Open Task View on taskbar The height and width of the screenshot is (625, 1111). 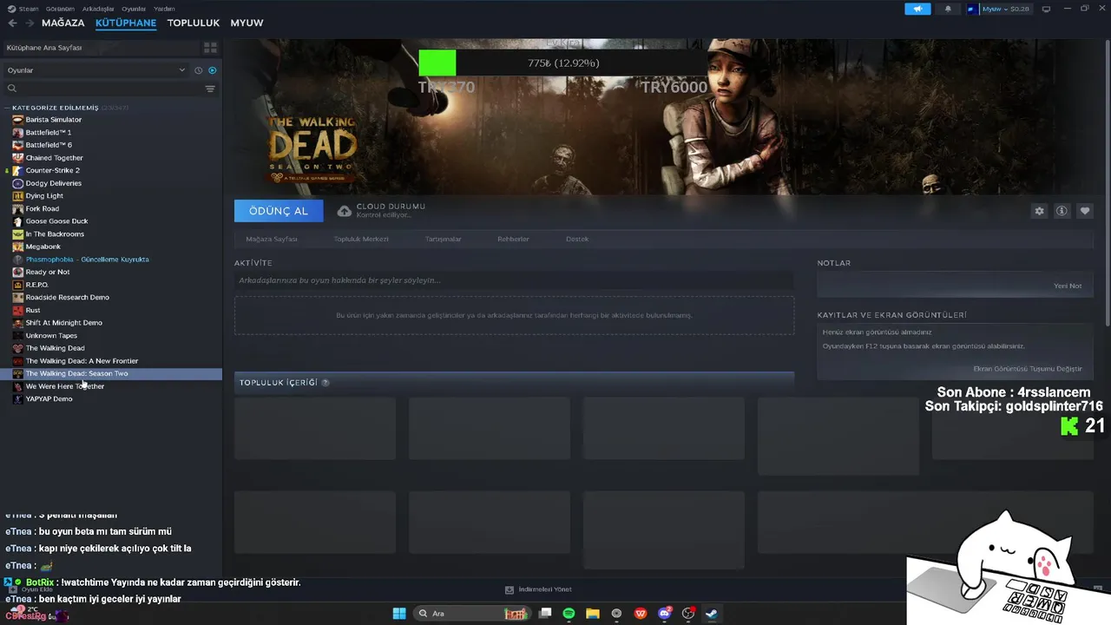pyautogui.click(x=545, y=614)
